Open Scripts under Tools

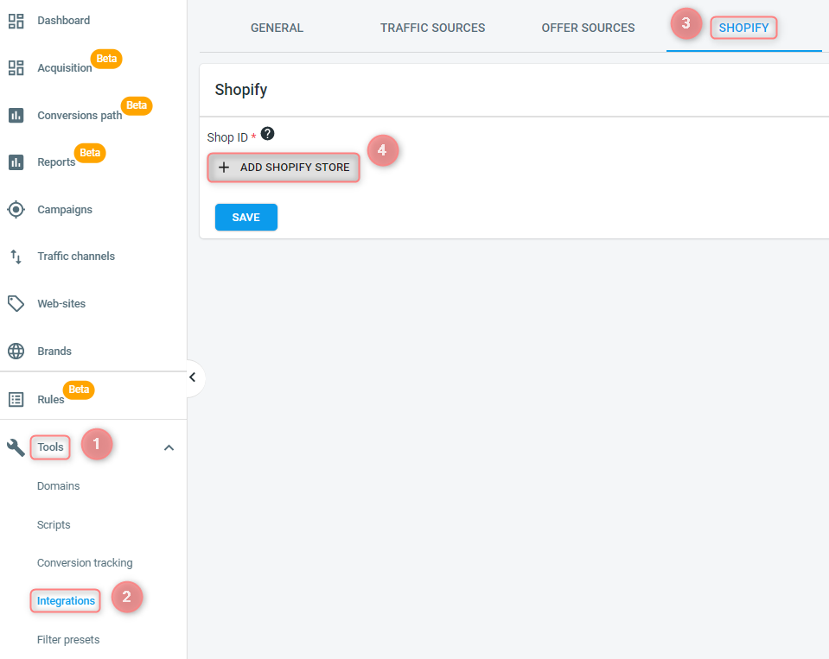[54, 525]
